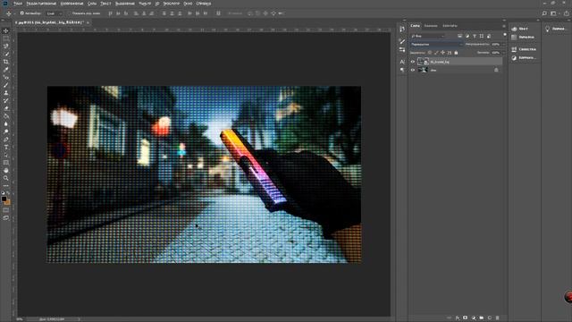Open Character panel 'A' icon
Screen dimensions: 572x322
[x=402, y=62]
